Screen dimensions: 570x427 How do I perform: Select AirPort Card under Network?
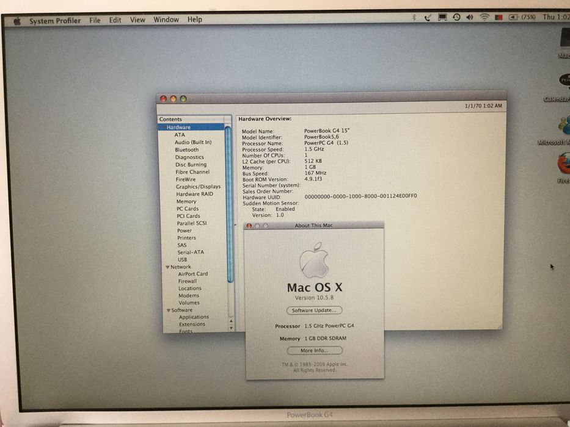tap(193, 274)
